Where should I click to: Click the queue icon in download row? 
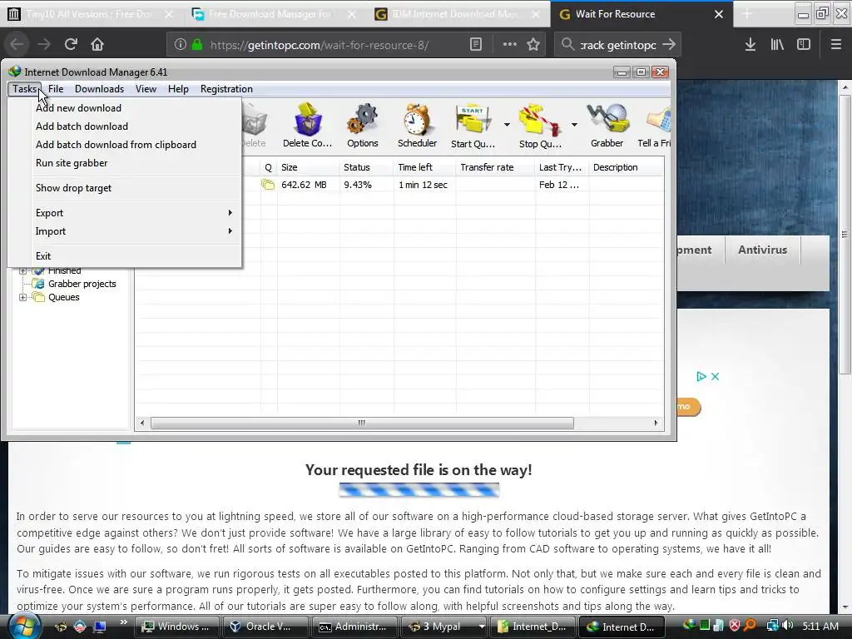pyautogui.click(x=268, y=184)
